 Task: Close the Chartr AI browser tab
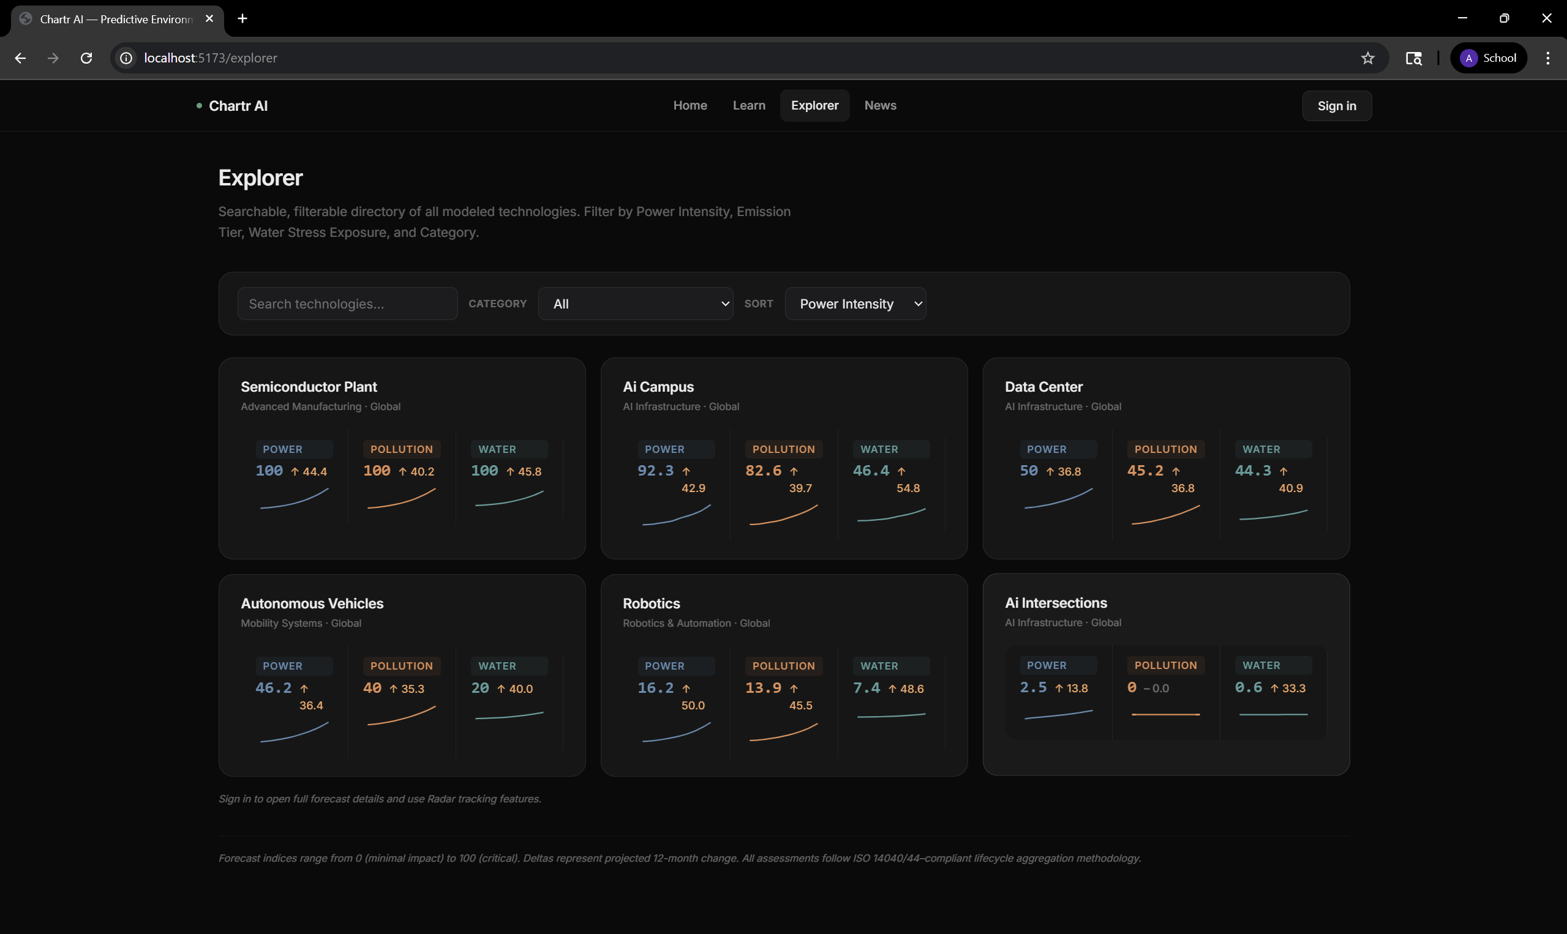tap(209, 18)
